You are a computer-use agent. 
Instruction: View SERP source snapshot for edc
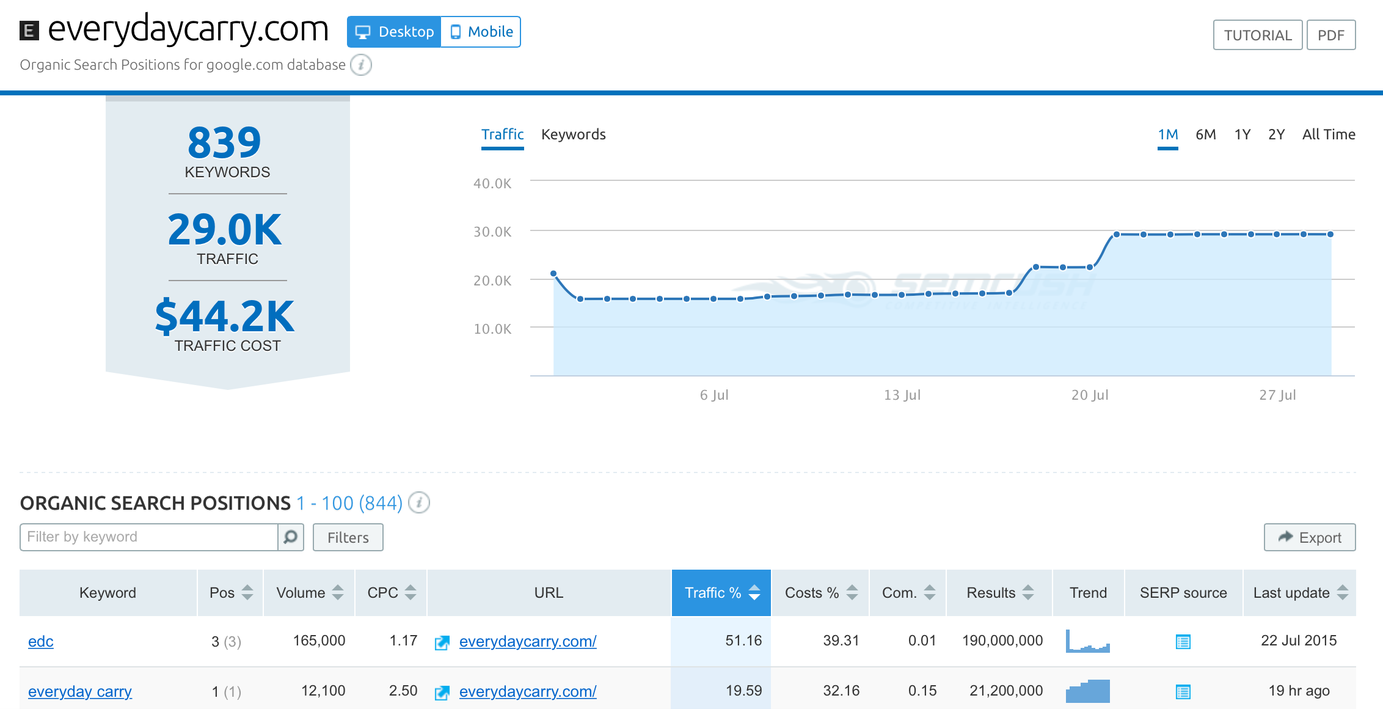(1183, 642)
